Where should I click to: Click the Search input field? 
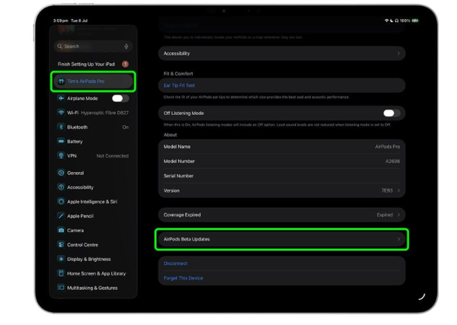[93, 46]
